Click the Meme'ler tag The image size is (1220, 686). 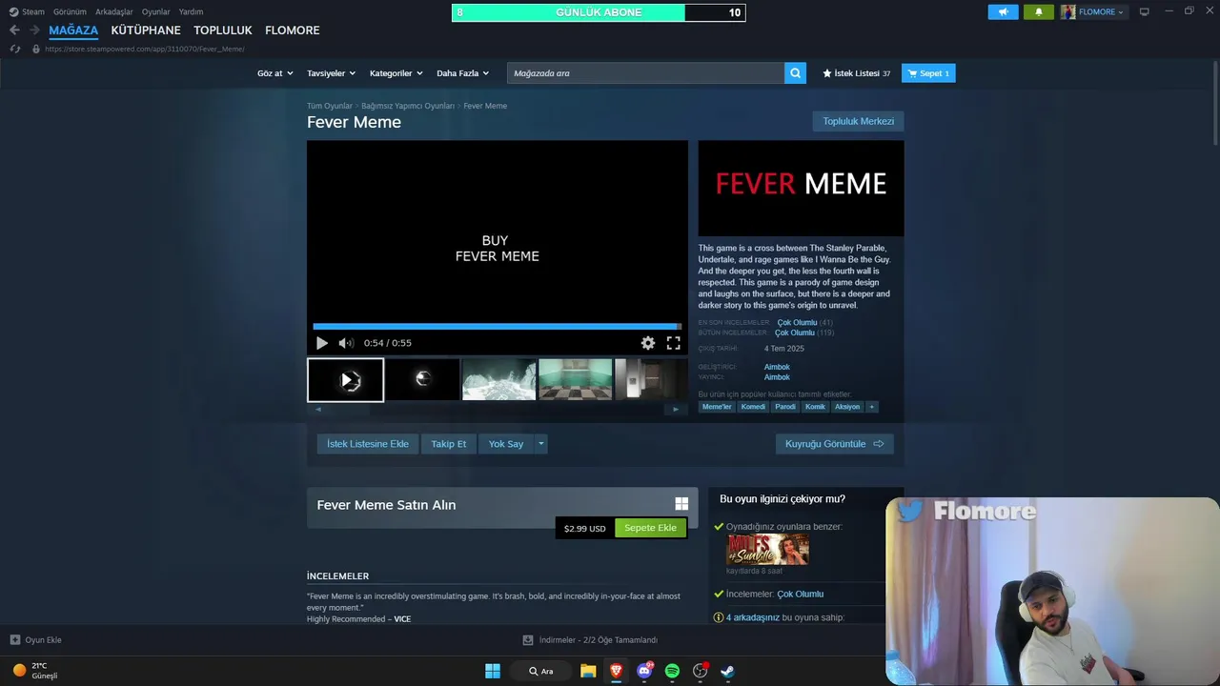click(717, 407)
